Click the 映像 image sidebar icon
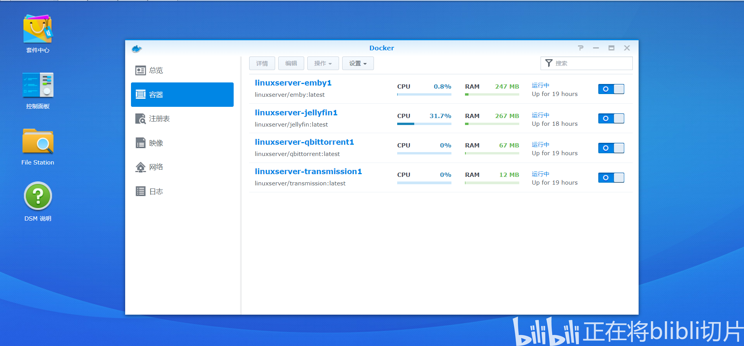This screenshot has width=744, height=346. (140, 143)
